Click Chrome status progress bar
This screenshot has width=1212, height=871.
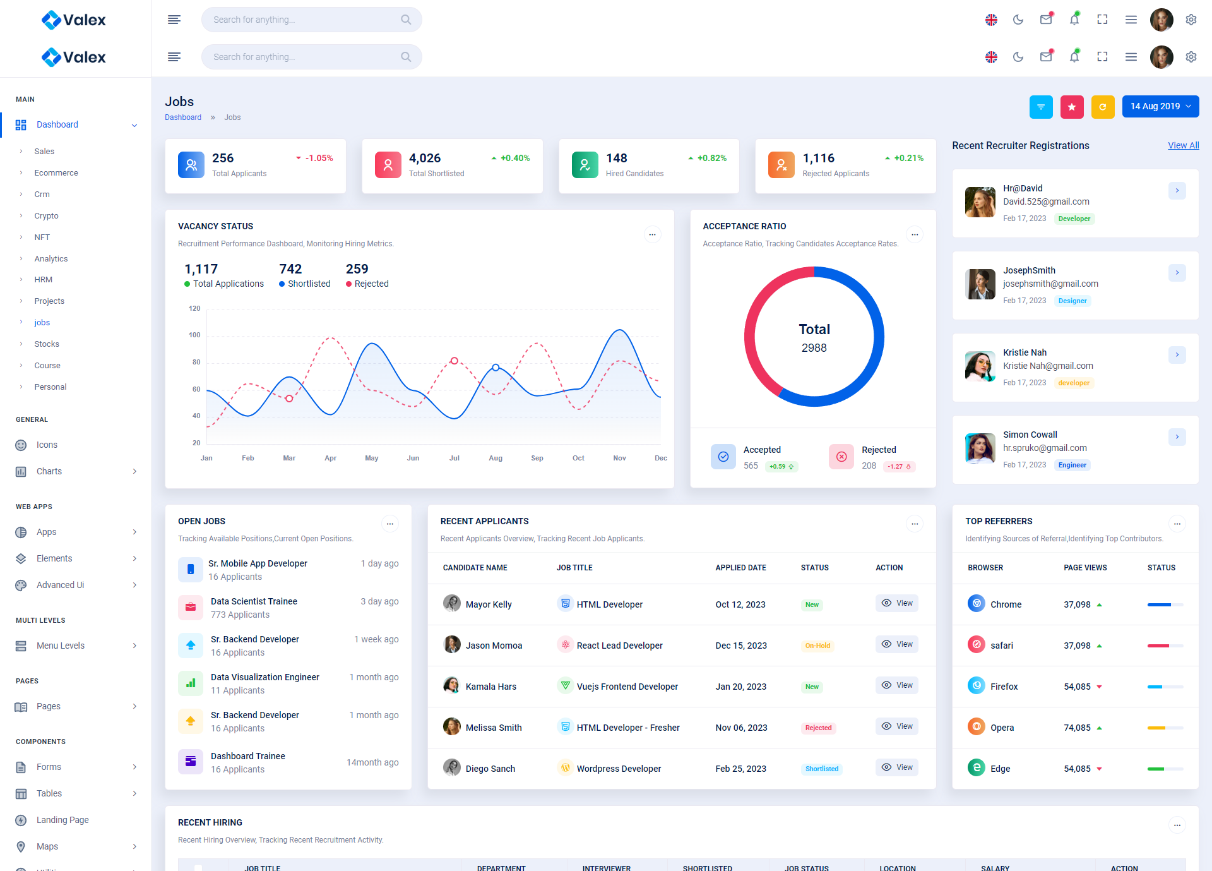[1165, 604]
